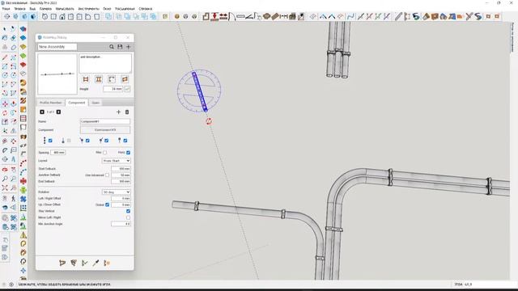Select the arrow Select tool

[x=5, y=29]
